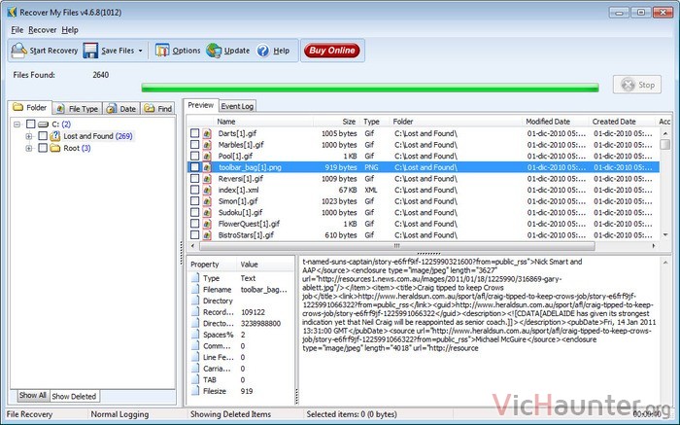680x425 pixels.
Task: Open the Help menu in menu bar
Action: coord(69,30)
